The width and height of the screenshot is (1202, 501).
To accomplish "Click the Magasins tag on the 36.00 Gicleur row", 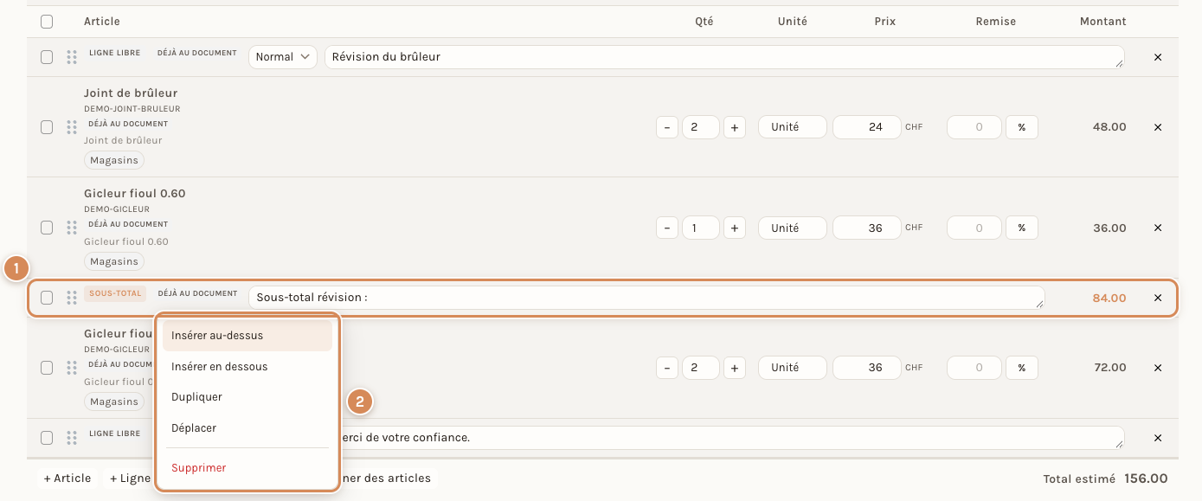I will pyautogui.click(x=114, y=261).
